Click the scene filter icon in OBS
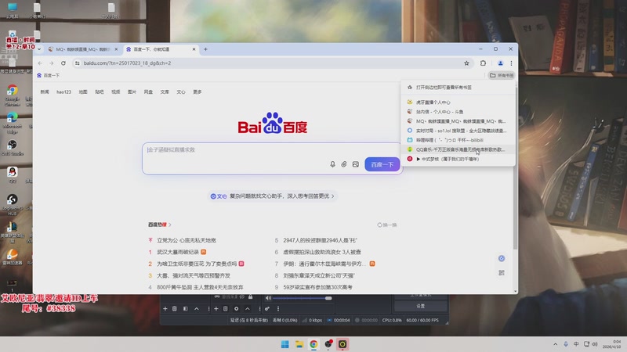This screenshot has height=352, width=627. (x=186, y=308)
